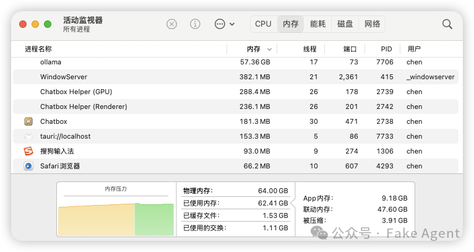This screenshot has width=474, height=252.
Task: Select the ollama process row
Action: coord(236,62)
